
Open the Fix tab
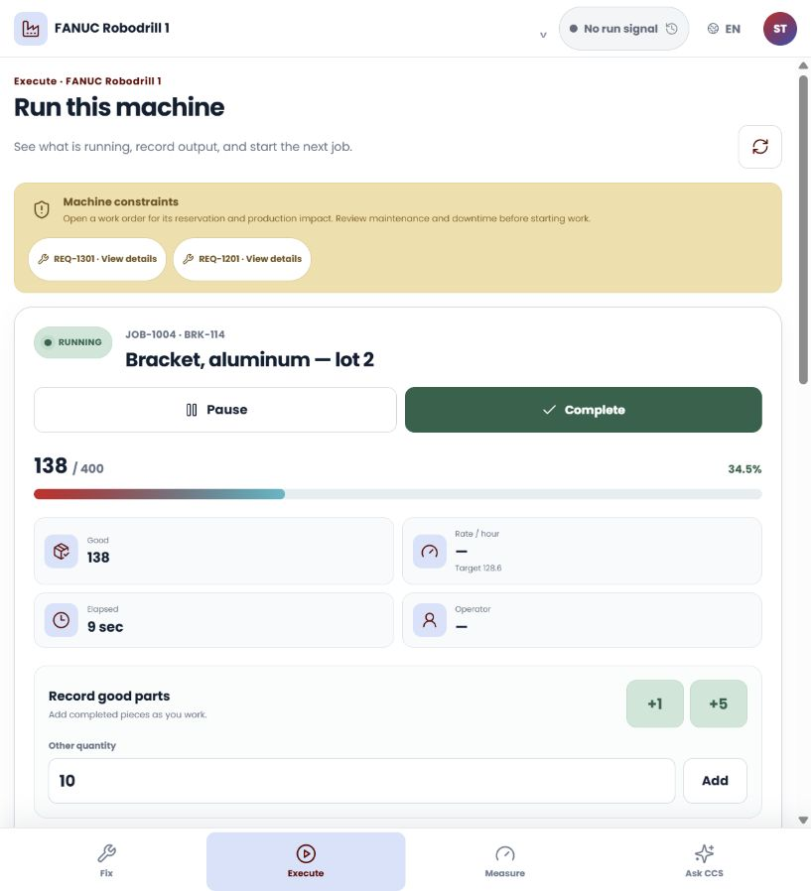pyautogui.click(x=106, y=860)
